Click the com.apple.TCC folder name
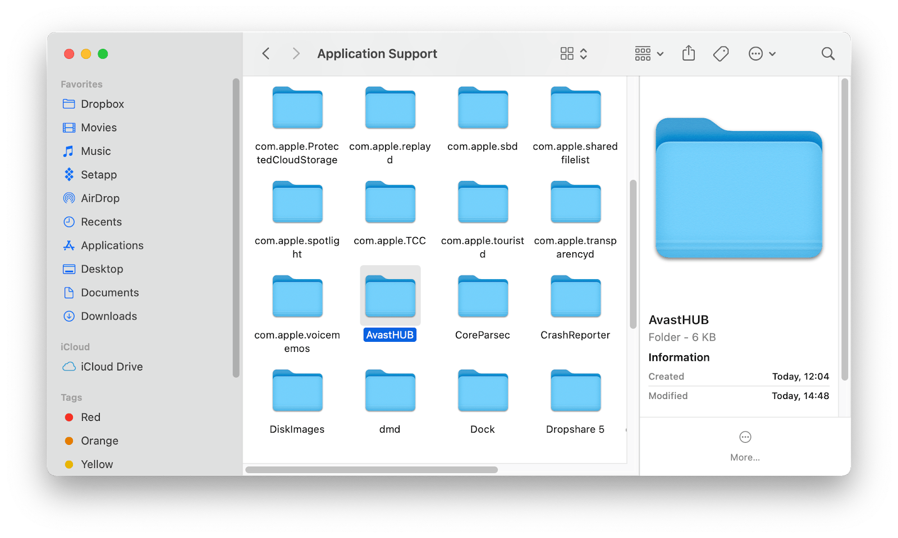This screenshot has width=898, height=538. tap(390, 241)
